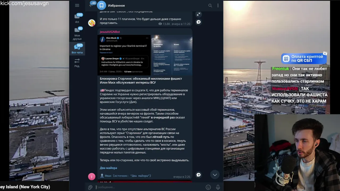Viewport: 340px width, 191px height.
Task: Click the 13.8K view count
Action: 164,24
